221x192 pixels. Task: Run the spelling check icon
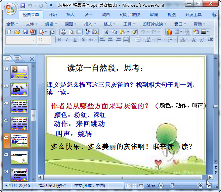87,32
